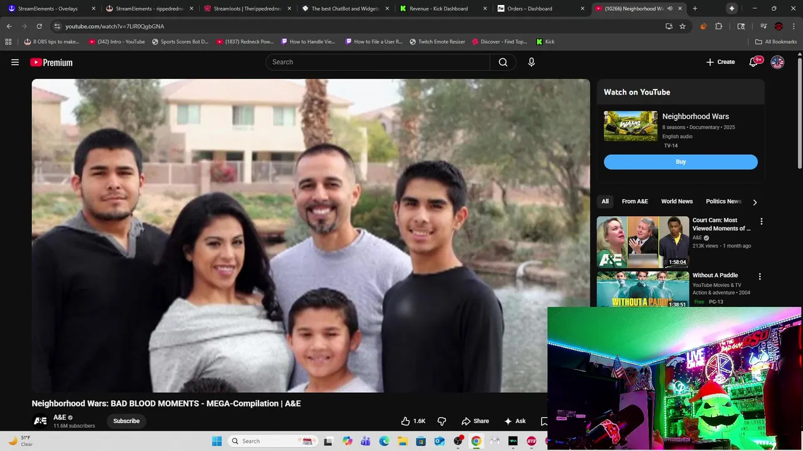Screen dimensions: 803x451
Task: Open the All Bookmarks folder
Action: [776, 42]
